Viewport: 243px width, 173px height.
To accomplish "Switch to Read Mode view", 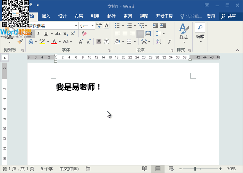I will 145,169.
